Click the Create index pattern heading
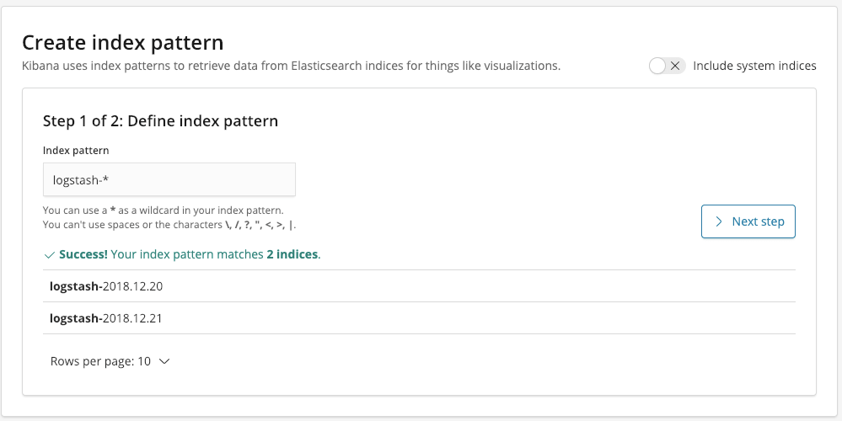 point(122,42)
